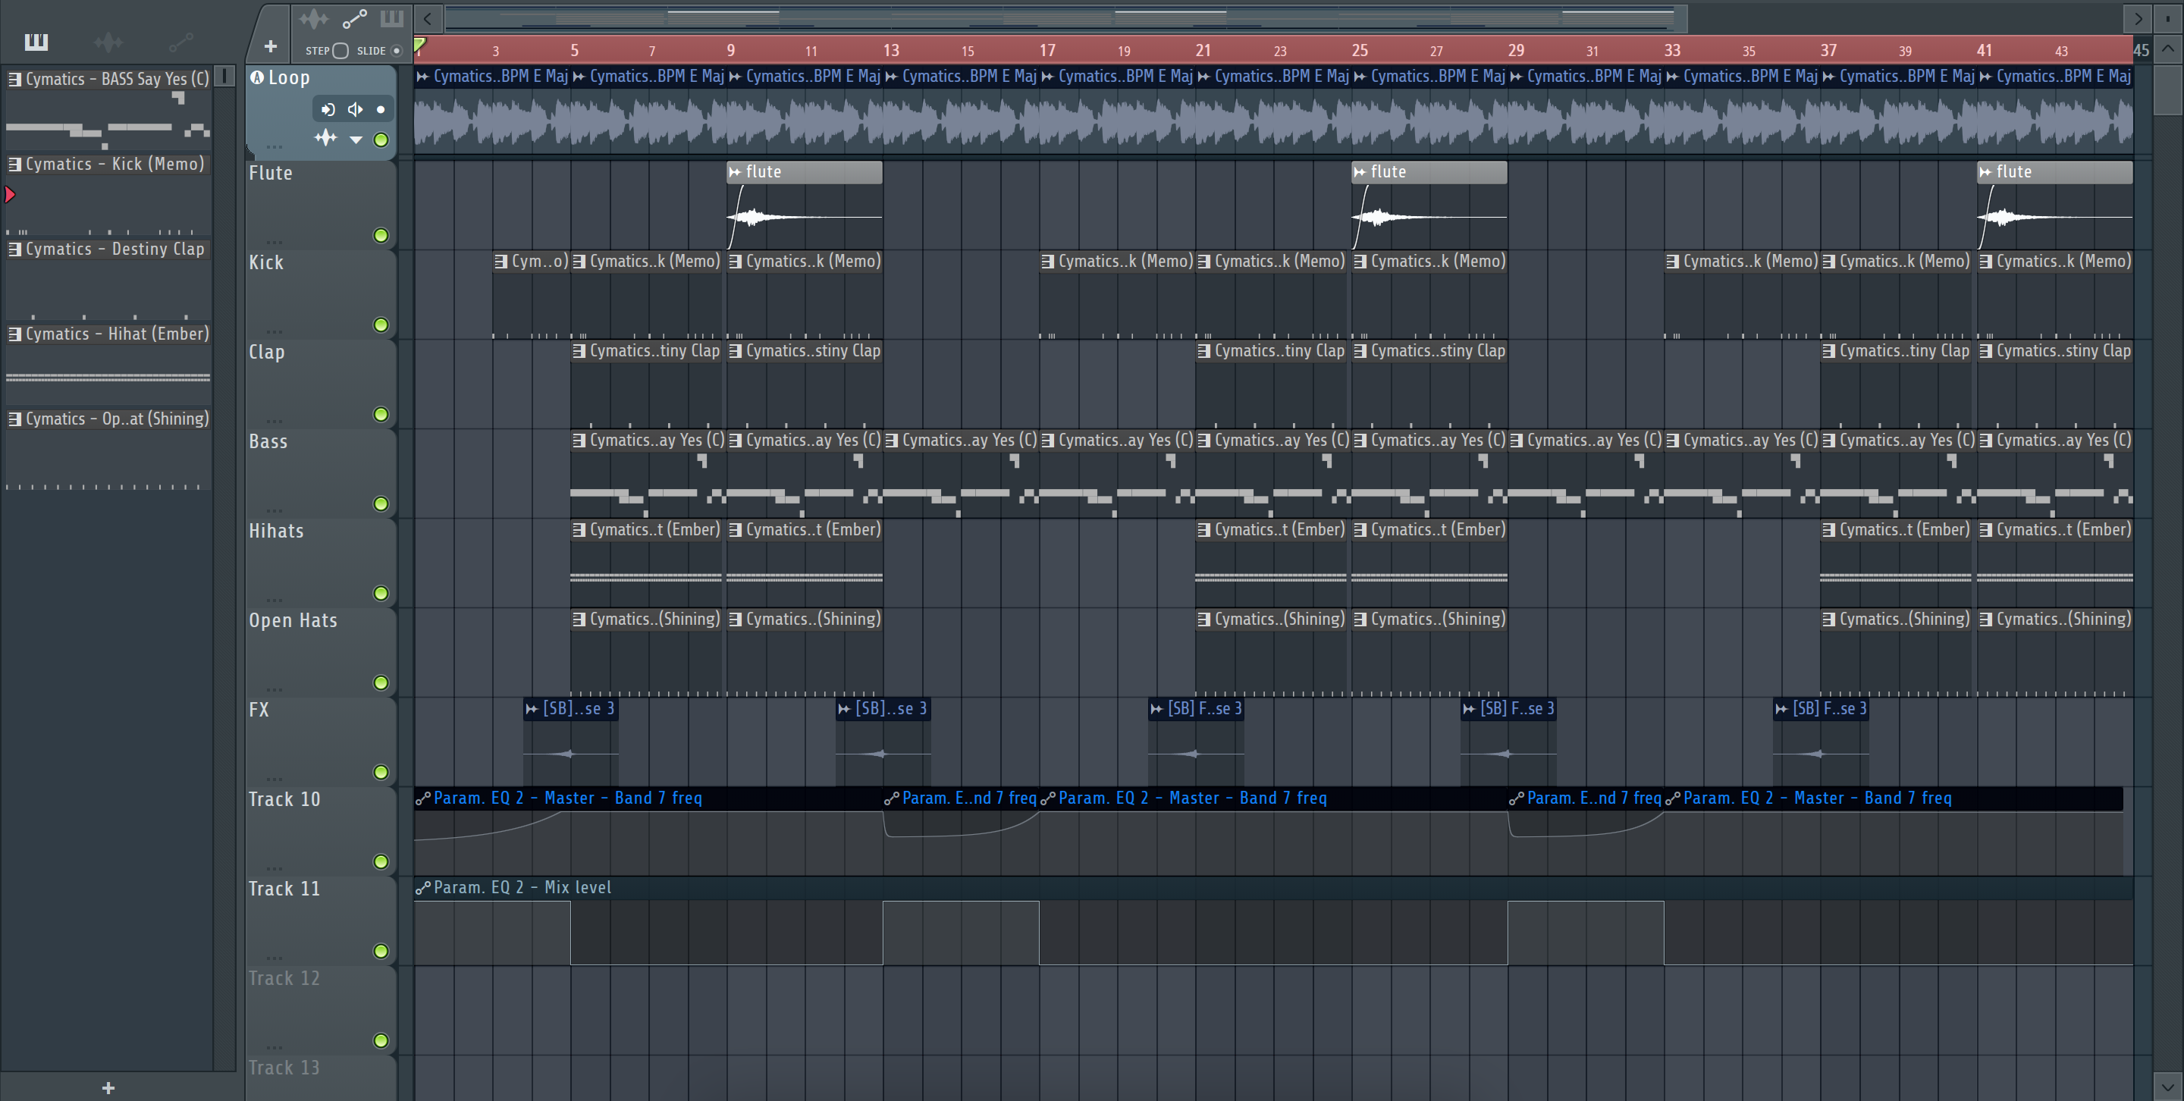Screen dimensions: 2184x1101
Task: Mute the Flute track
Action: [x=381, y=236]
